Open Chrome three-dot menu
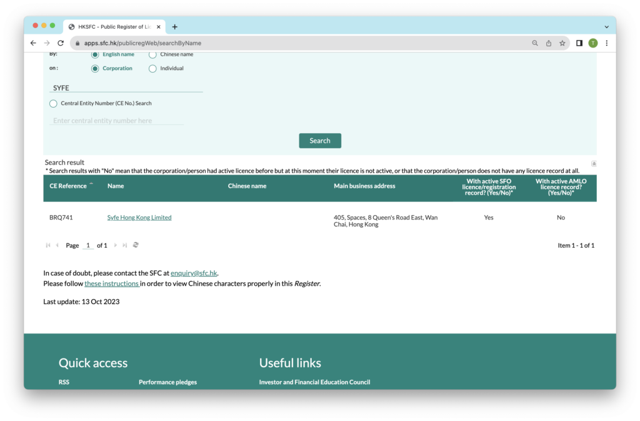 (x=606, y=43)
